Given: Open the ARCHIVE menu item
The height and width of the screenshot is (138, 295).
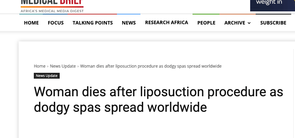Looking at the screenshot, I should click(235, 23).
